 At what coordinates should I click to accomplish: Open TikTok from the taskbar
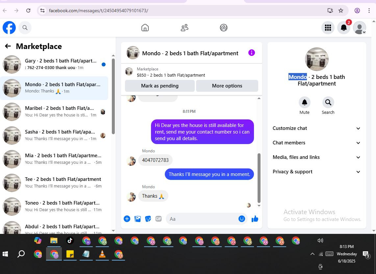70,240
